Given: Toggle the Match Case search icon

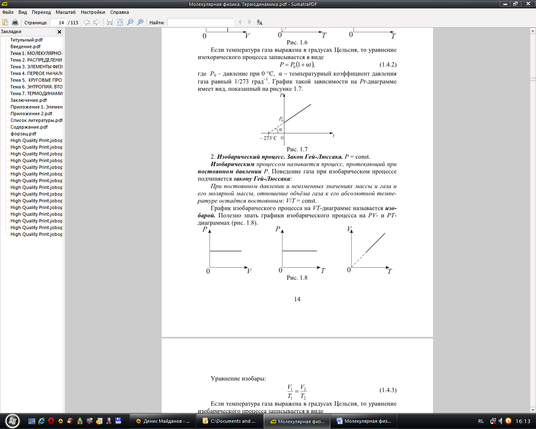Looking at the screenshot, I should pos(260,22).
